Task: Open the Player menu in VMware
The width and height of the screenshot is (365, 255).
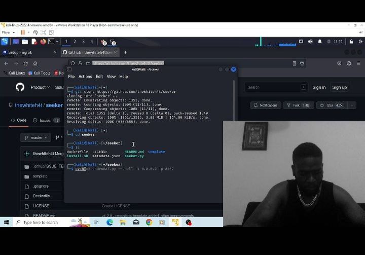Action: [x=8, y=32]
